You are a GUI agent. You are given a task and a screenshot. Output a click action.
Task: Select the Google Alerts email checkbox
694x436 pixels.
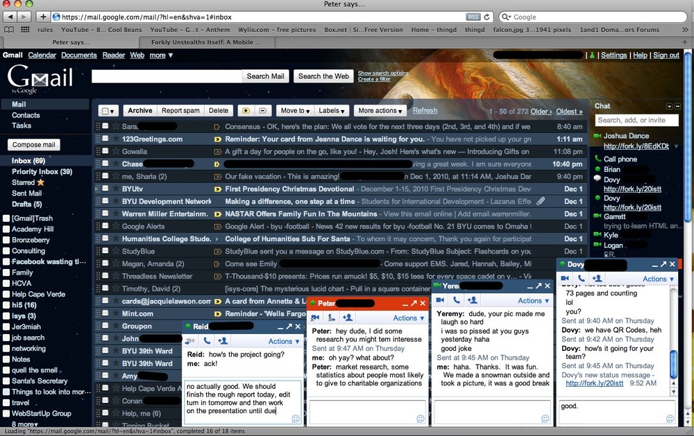[105, 225]
